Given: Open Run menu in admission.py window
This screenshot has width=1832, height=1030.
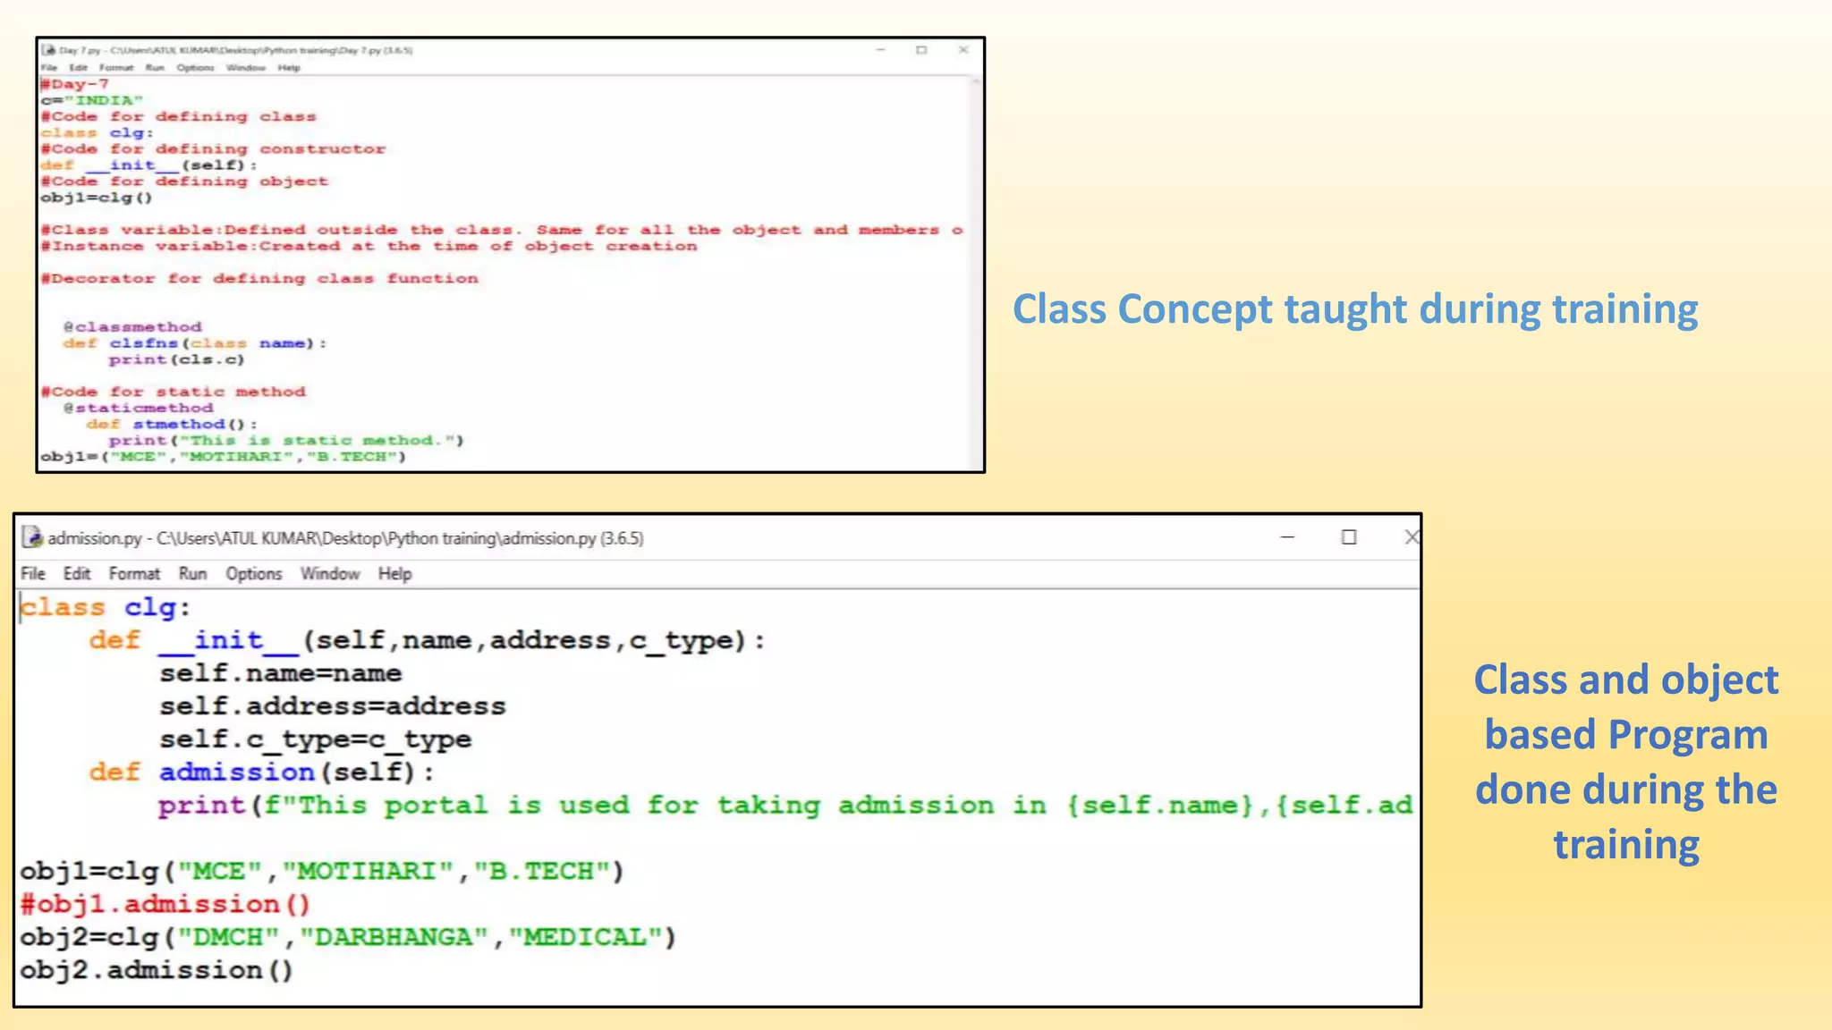Looking at the screenshot, I should (x=192, y=574).
